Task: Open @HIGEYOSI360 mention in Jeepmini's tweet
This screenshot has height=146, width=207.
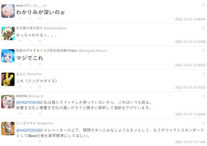Action: (29, 130)
